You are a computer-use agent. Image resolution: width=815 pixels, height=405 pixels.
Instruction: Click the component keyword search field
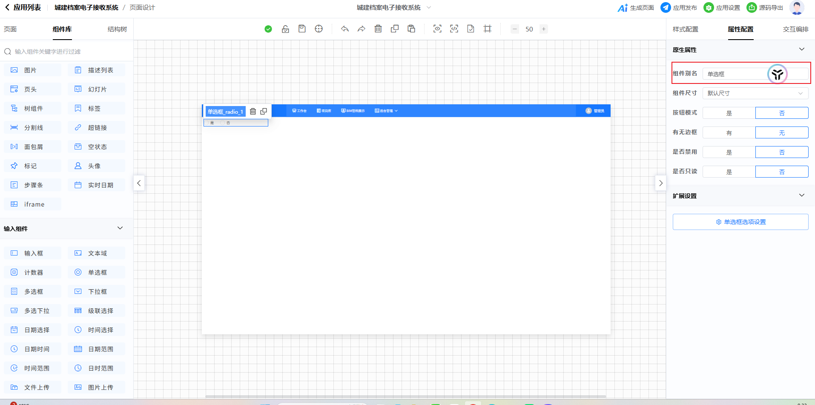click(68, 52)
